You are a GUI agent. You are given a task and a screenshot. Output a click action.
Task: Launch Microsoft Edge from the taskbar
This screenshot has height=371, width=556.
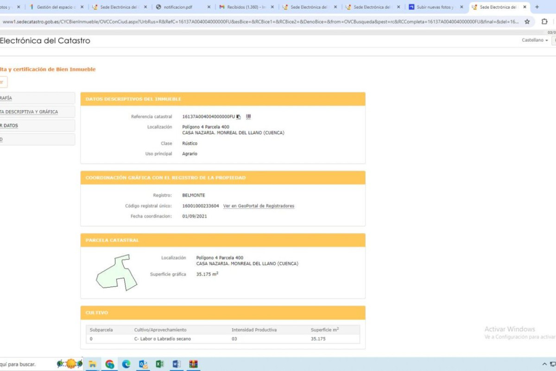126,364
